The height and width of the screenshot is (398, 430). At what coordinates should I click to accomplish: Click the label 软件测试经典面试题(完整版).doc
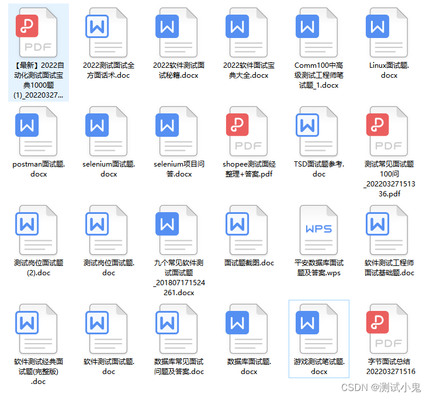coord(39,371)
